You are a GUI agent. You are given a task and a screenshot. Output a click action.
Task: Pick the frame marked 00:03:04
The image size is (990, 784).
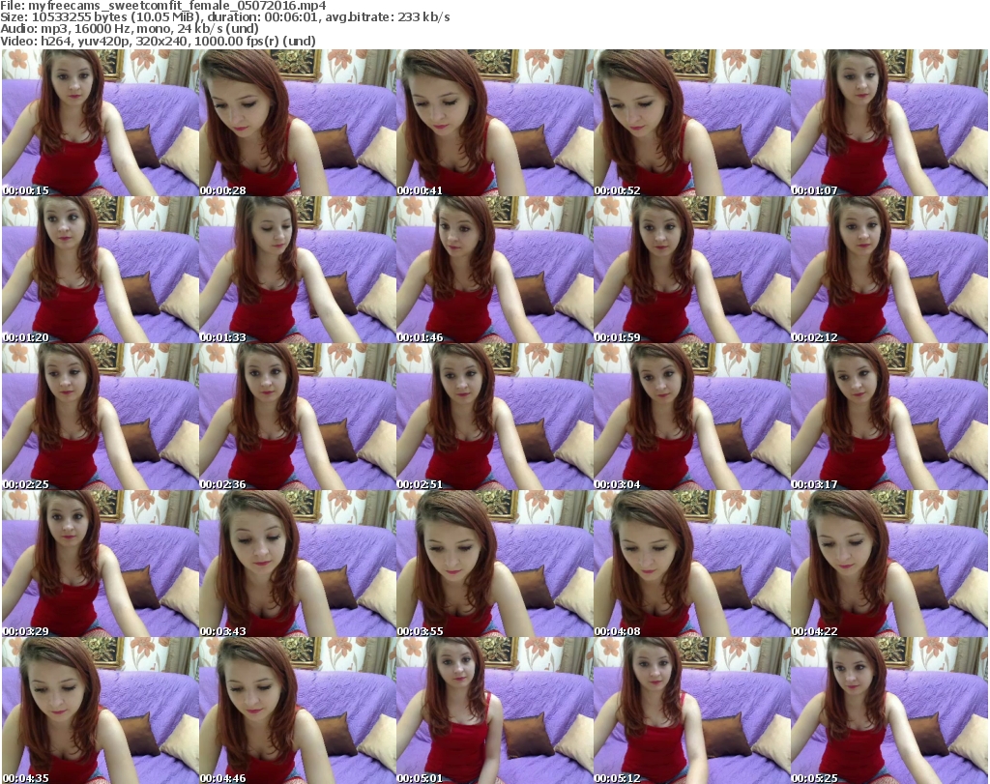click(691, 417)
